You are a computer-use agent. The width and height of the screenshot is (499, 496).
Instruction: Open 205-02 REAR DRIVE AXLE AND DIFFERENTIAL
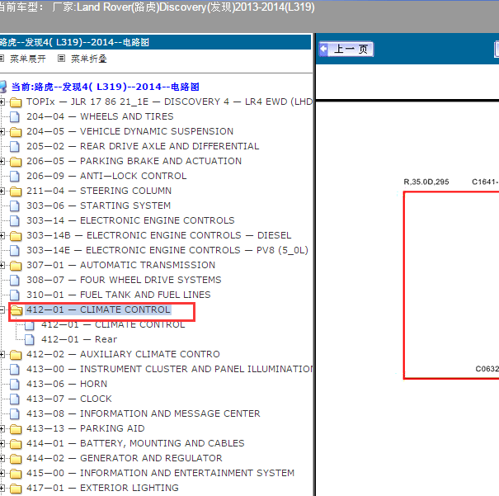pyautogui.click(x=143, y=146)
